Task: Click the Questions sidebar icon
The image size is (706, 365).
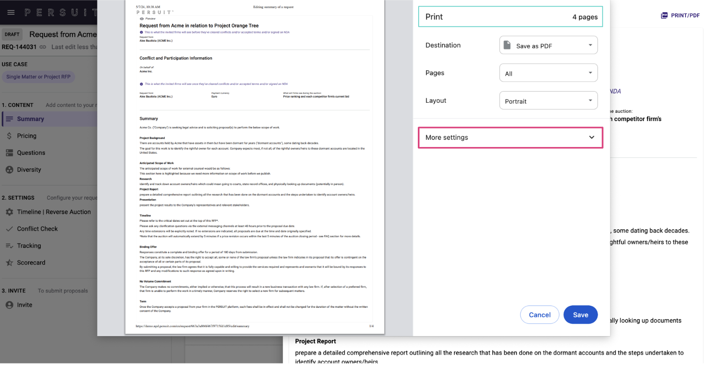Action: (10, 153)
